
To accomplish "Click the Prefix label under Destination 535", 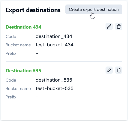I will point(11,97).
